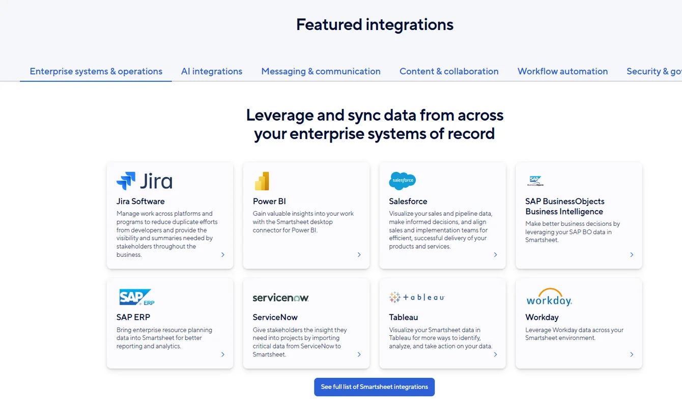Open the Jira Software card arrow
The image size is (682, 412).
(223, 255)
